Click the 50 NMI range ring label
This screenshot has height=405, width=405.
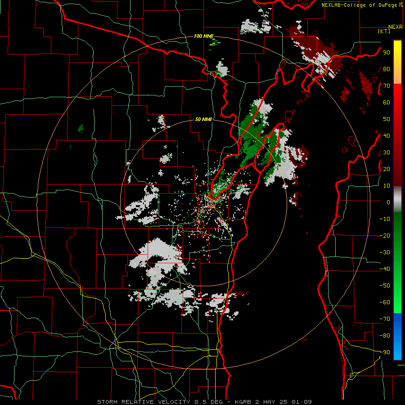203,119
